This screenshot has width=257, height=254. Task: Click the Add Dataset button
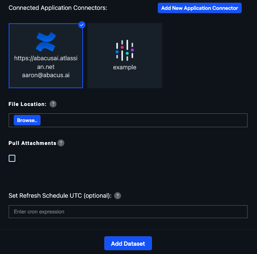click(128, 243)
